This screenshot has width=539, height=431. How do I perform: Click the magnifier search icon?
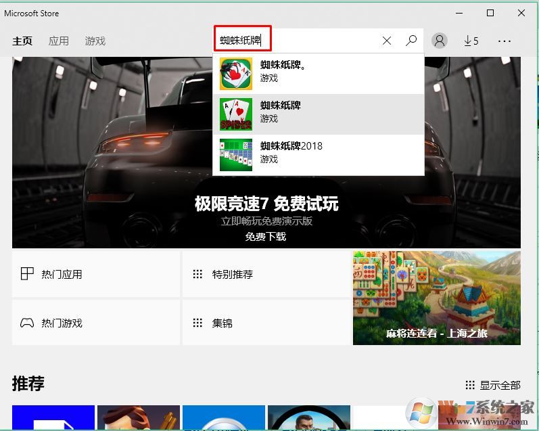pos(411,41)
